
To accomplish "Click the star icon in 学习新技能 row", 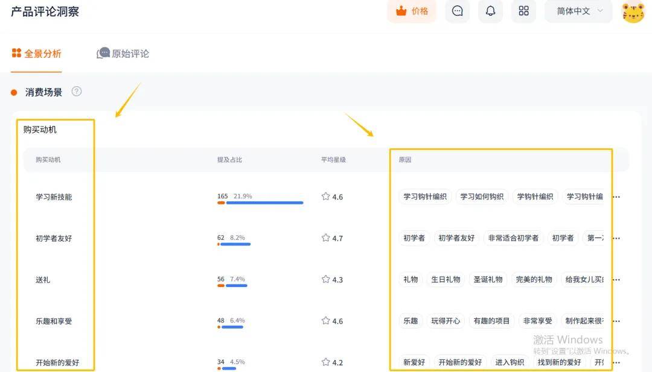I will tap(325, 197).
